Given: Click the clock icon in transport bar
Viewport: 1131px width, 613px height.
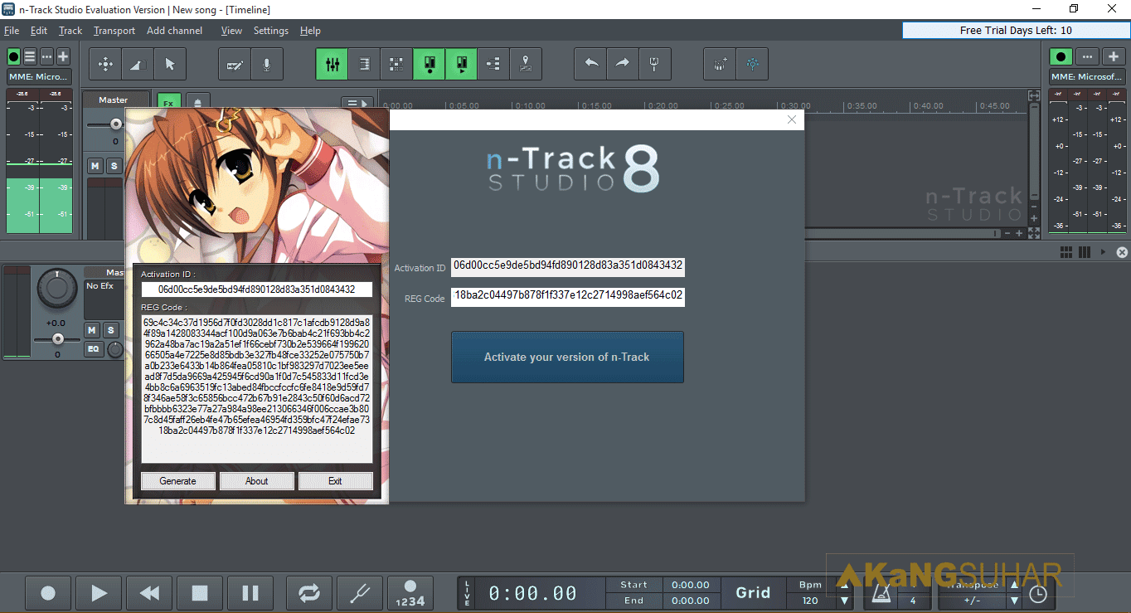Looking at the screenshot, I should pos(1037,594).
